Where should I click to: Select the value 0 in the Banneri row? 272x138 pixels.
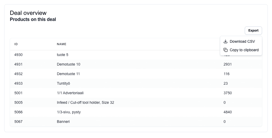pos(225,122)
